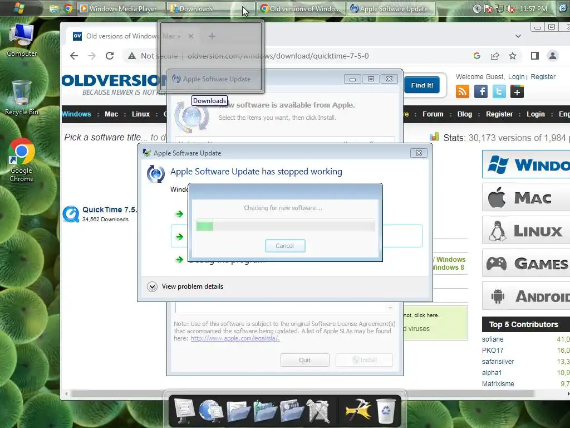
Task: Click the clock showing 11:57 PM
Action: (x=533, y=9)
